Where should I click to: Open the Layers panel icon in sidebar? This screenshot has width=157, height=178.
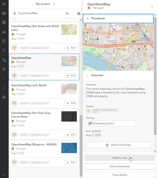click(x=4, y=4)
